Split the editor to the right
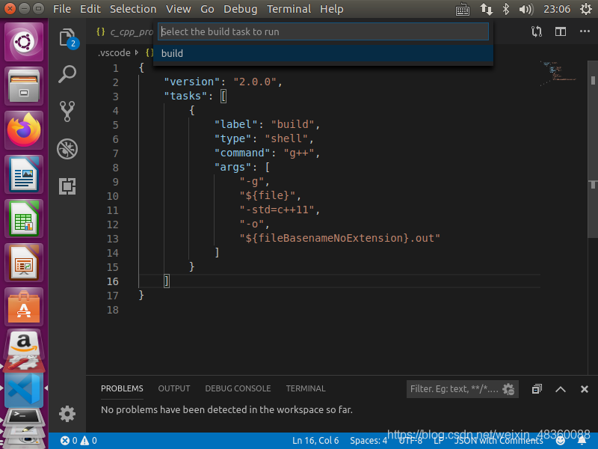This screenshot has height=449, width=598. click(560, 31)
